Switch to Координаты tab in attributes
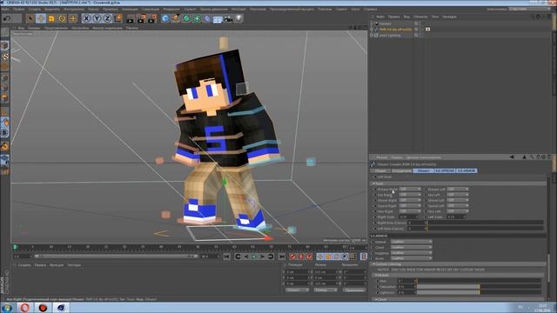 pos(402,170)
